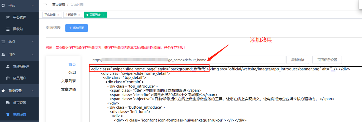Click the 管理员用户 person icon
The image size is (362, 122).
coord(8,67)
